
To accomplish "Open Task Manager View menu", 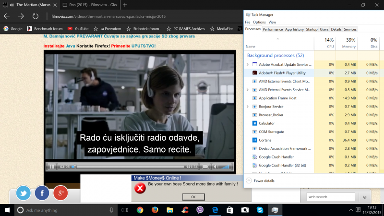I will click(272, 22).
